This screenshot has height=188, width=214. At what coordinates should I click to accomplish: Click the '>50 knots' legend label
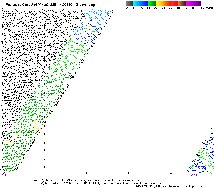pyautogui.click(x=206, y=8)
